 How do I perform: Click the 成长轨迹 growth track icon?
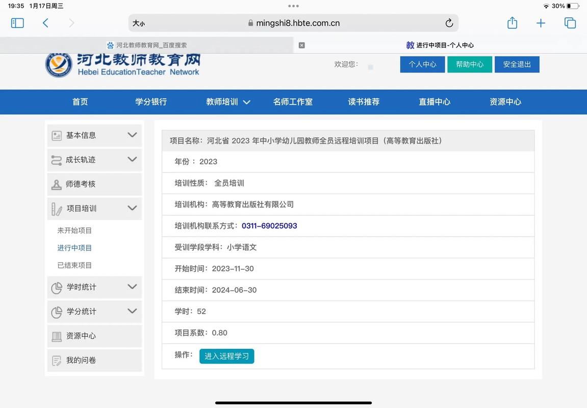click(x=56, y=160)
